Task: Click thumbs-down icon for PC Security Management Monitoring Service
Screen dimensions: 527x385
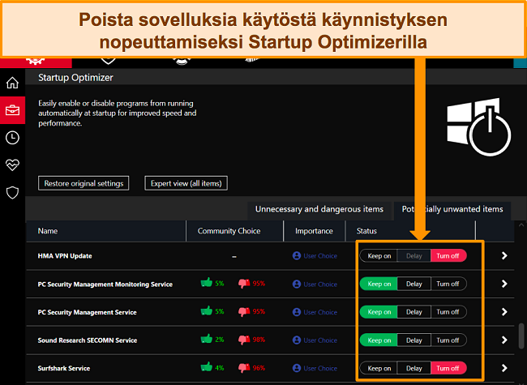Action: [x=244, y=284]
